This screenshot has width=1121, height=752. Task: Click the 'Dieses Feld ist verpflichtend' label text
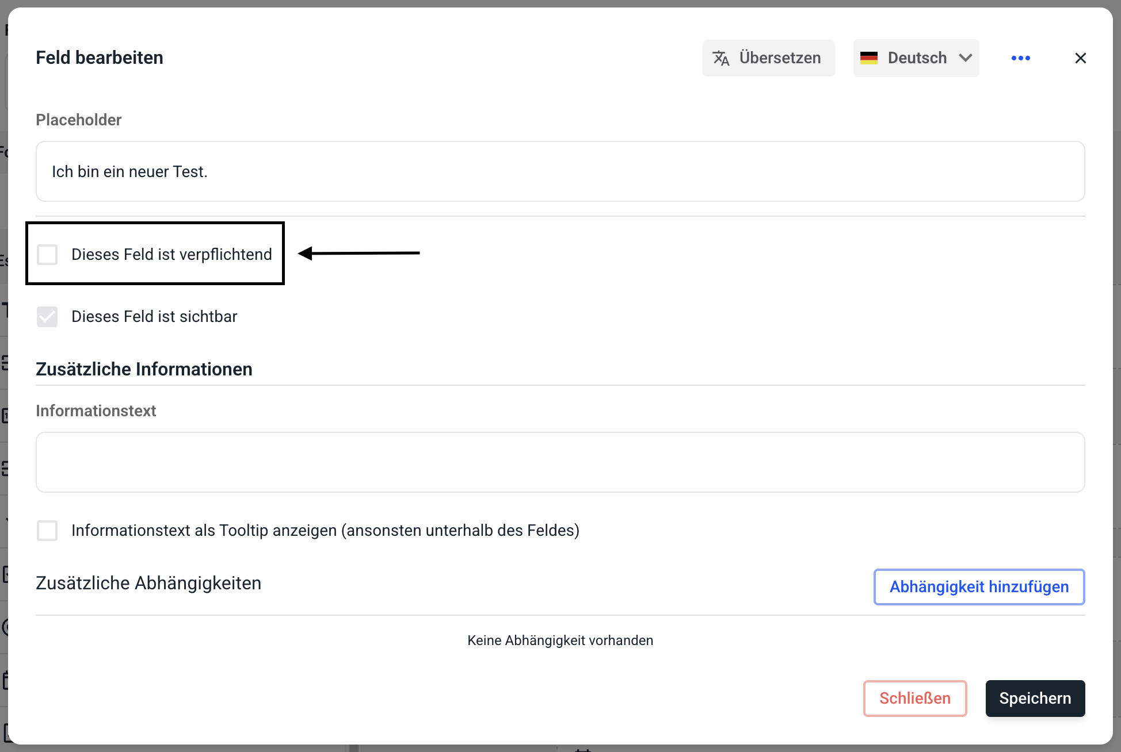171,254
